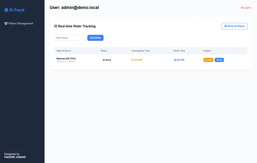Click the Android 14 - Chrome device text

66,61
